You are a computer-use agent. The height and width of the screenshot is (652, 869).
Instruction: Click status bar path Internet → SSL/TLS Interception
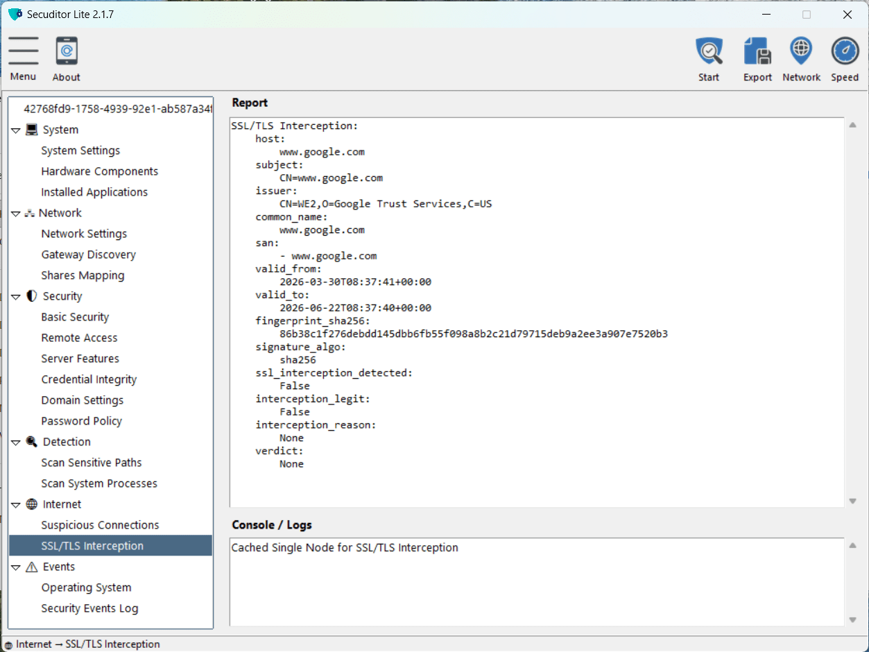point(88,644)
